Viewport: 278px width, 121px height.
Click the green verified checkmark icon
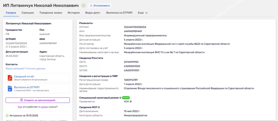point(83,5)
